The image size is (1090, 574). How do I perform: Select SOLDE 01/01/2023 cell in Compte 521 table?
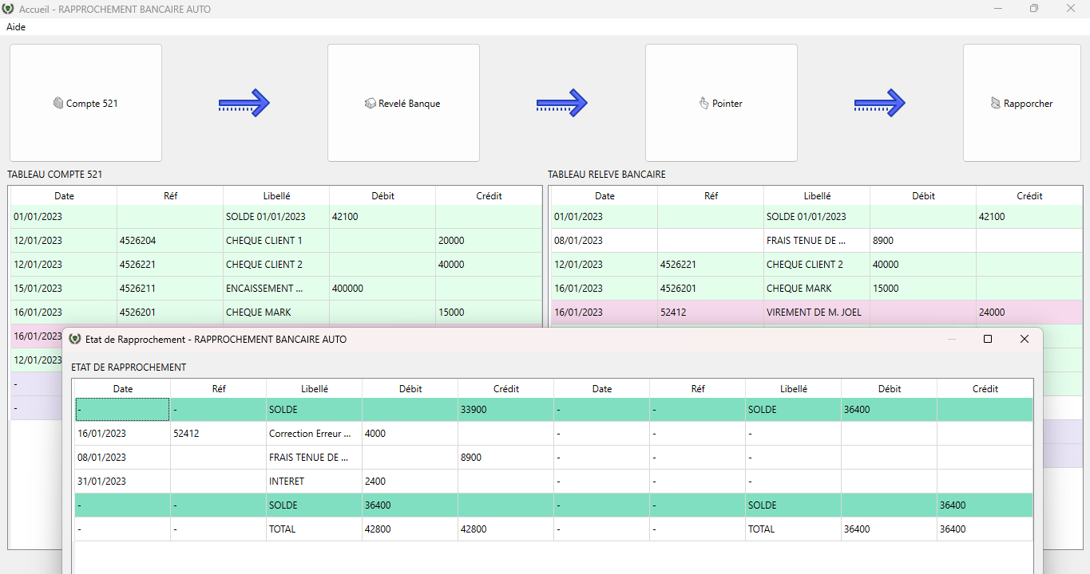coord(276,217)
